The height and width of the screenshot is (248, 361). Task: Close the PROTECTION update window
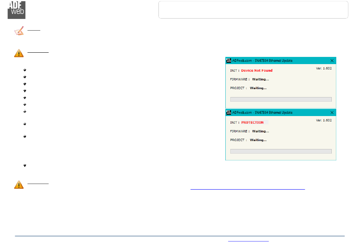[332, 112]
